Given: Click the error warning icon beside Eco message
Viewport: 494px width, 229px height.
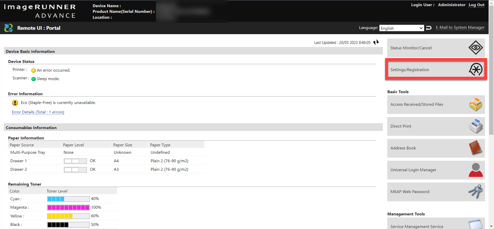Looking at the screenshot, I should click(x=15, y=103).
